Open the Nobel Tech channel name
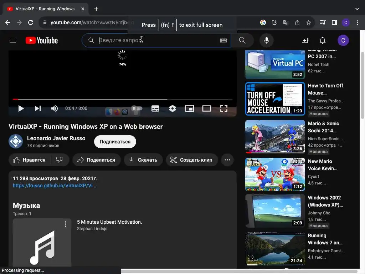This screenshot has width=365, height=274. pyautogui.click(x=318, y=65)
